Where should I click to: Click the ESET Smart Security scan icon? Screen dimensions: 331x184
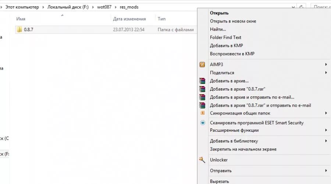203,123
